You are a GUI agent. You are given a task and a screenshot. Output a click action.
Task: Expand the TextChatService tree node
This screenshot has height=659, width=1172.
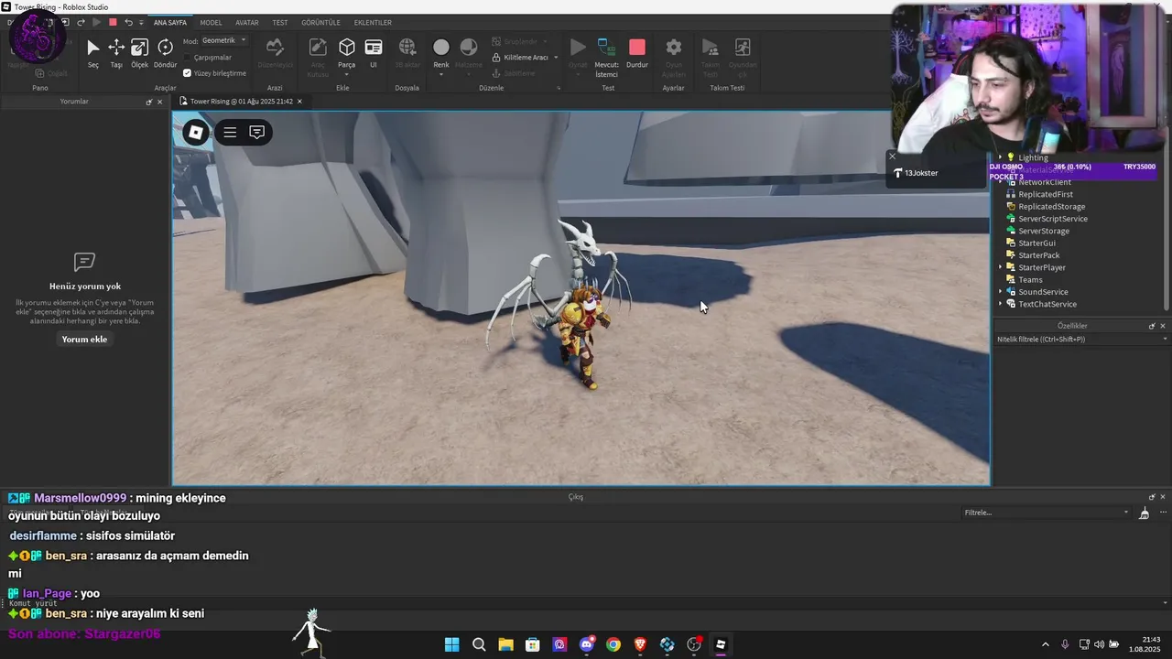click(1000, 304)
